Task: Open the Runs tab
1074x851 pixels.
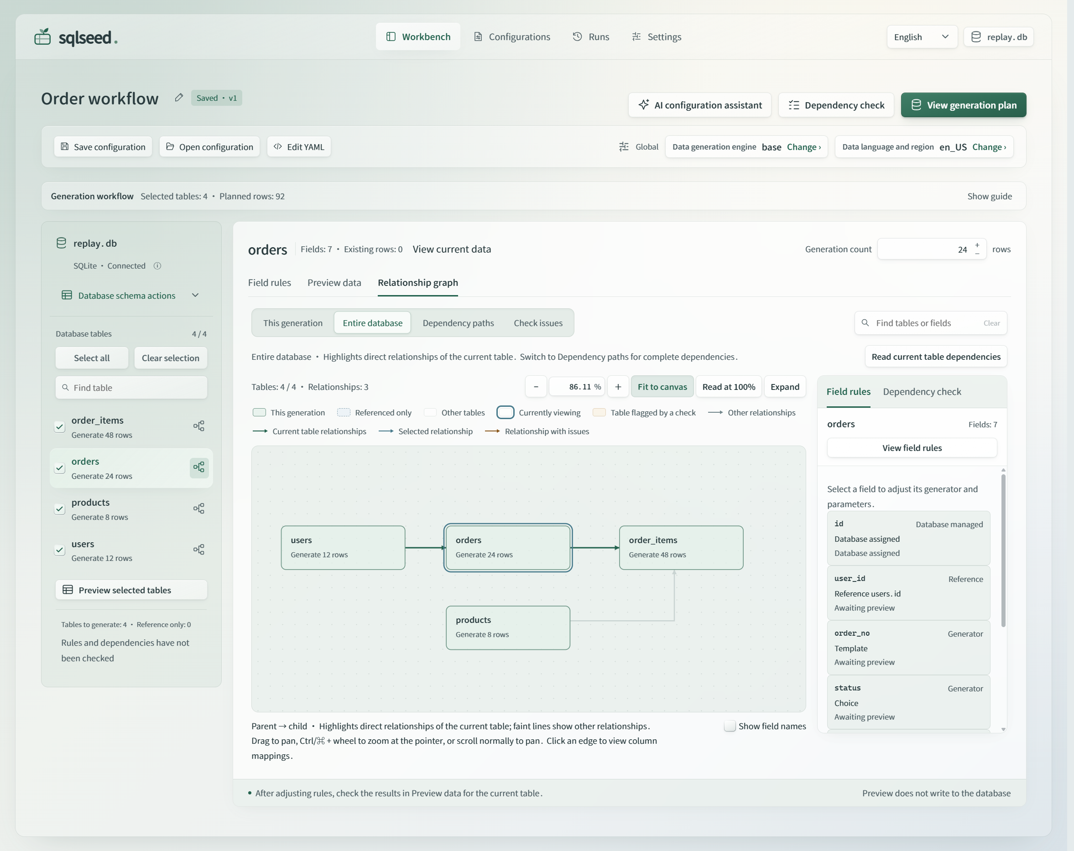Action: tap(591, 36)
